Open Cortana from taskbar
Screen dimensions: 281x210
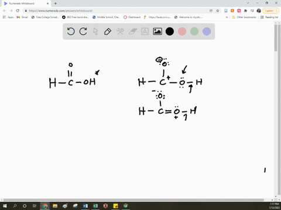tap(25, 206)
